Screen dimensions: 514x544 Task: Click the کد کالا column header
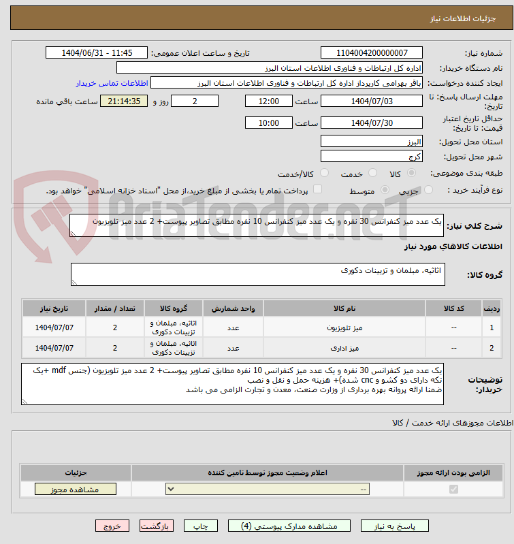click(x=453, y=308)
